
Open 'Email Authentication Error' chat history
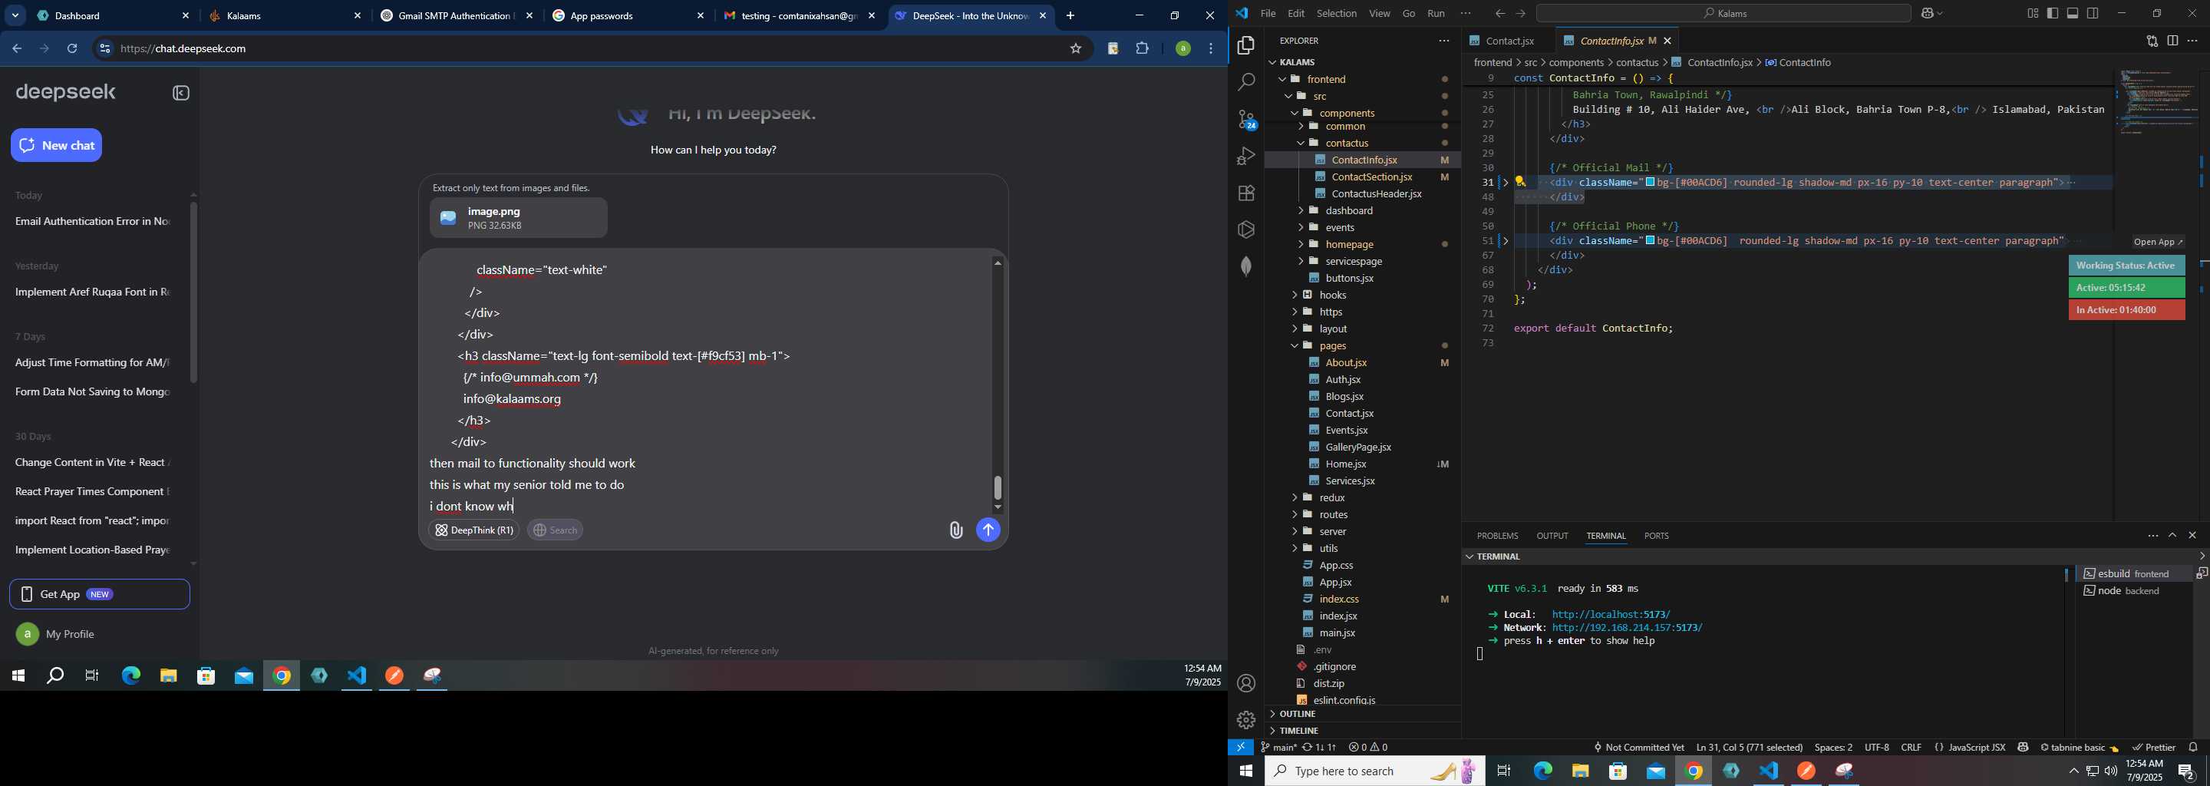93,223
